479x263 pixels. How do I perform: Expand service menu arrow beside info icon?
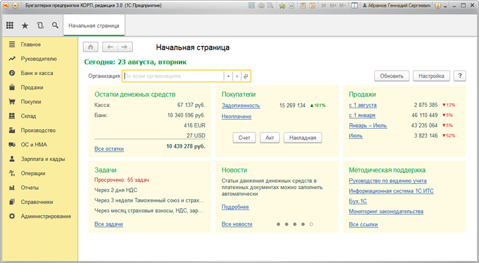coord(445,6)
